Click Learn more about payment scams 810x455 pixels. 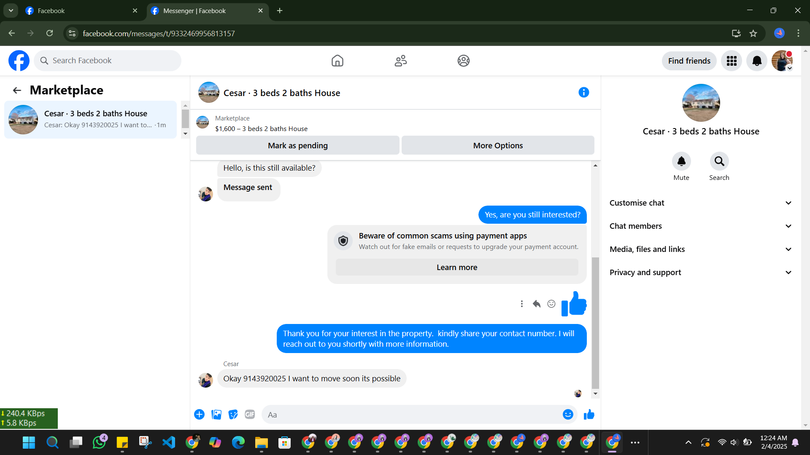457,268
